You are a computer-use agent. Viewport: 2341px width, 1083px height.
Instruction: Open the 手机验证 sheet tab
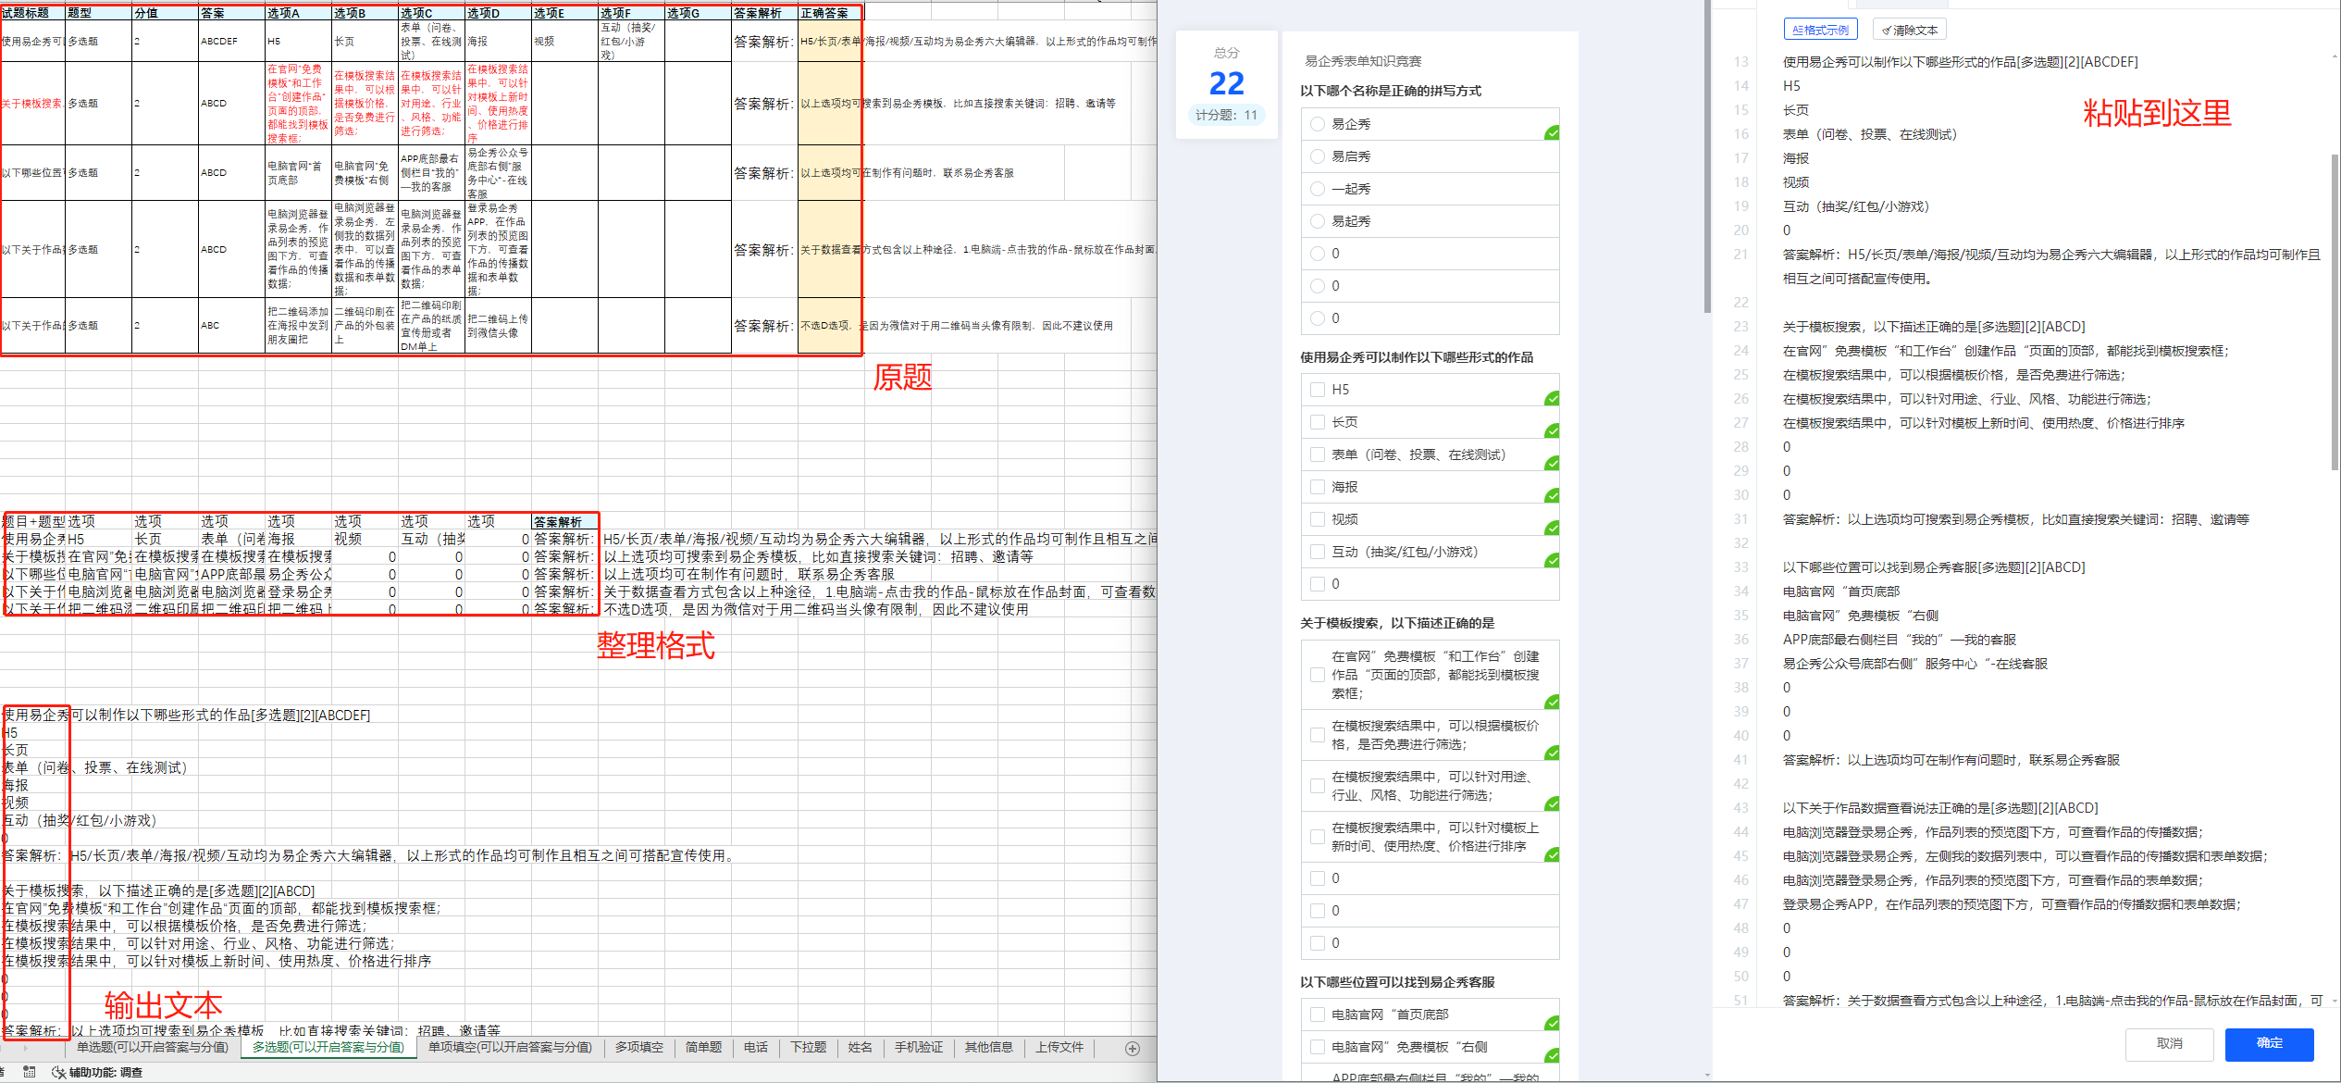pos(919,1048)
